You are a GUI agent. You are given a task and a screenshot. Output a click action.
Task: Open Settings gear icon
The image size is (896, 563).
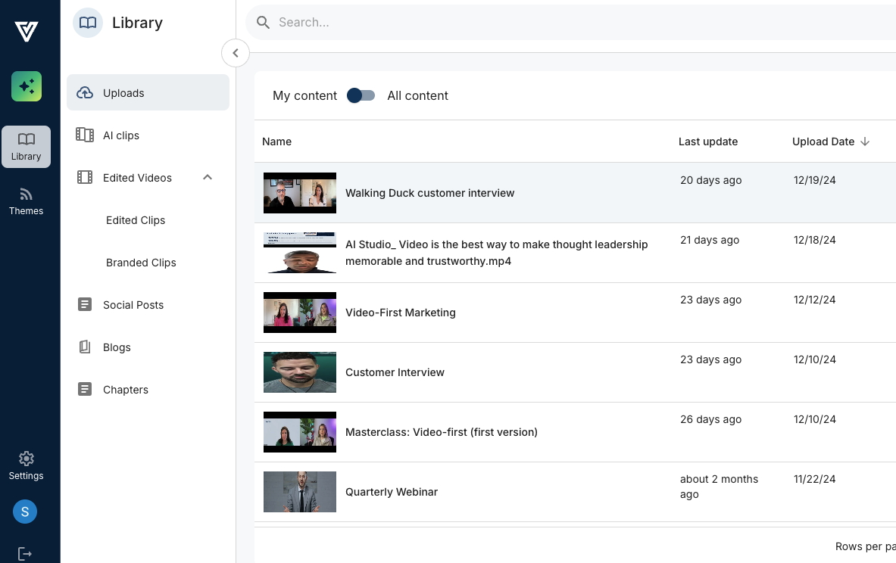27,459
